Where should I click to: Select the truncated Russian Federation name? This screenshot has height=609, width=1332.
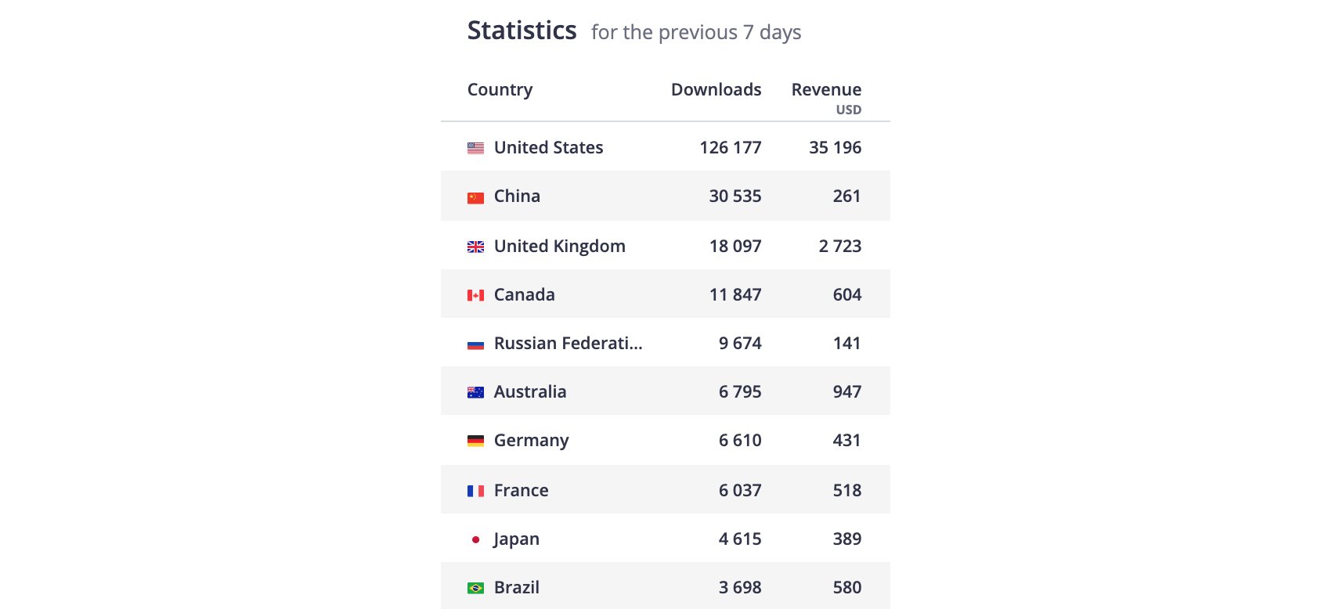tap(568, 343)
